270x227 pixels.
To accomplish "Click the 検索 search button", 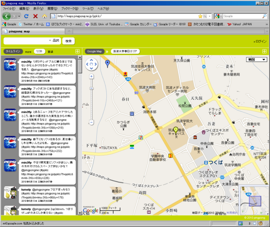I will [x=68, y=41].
